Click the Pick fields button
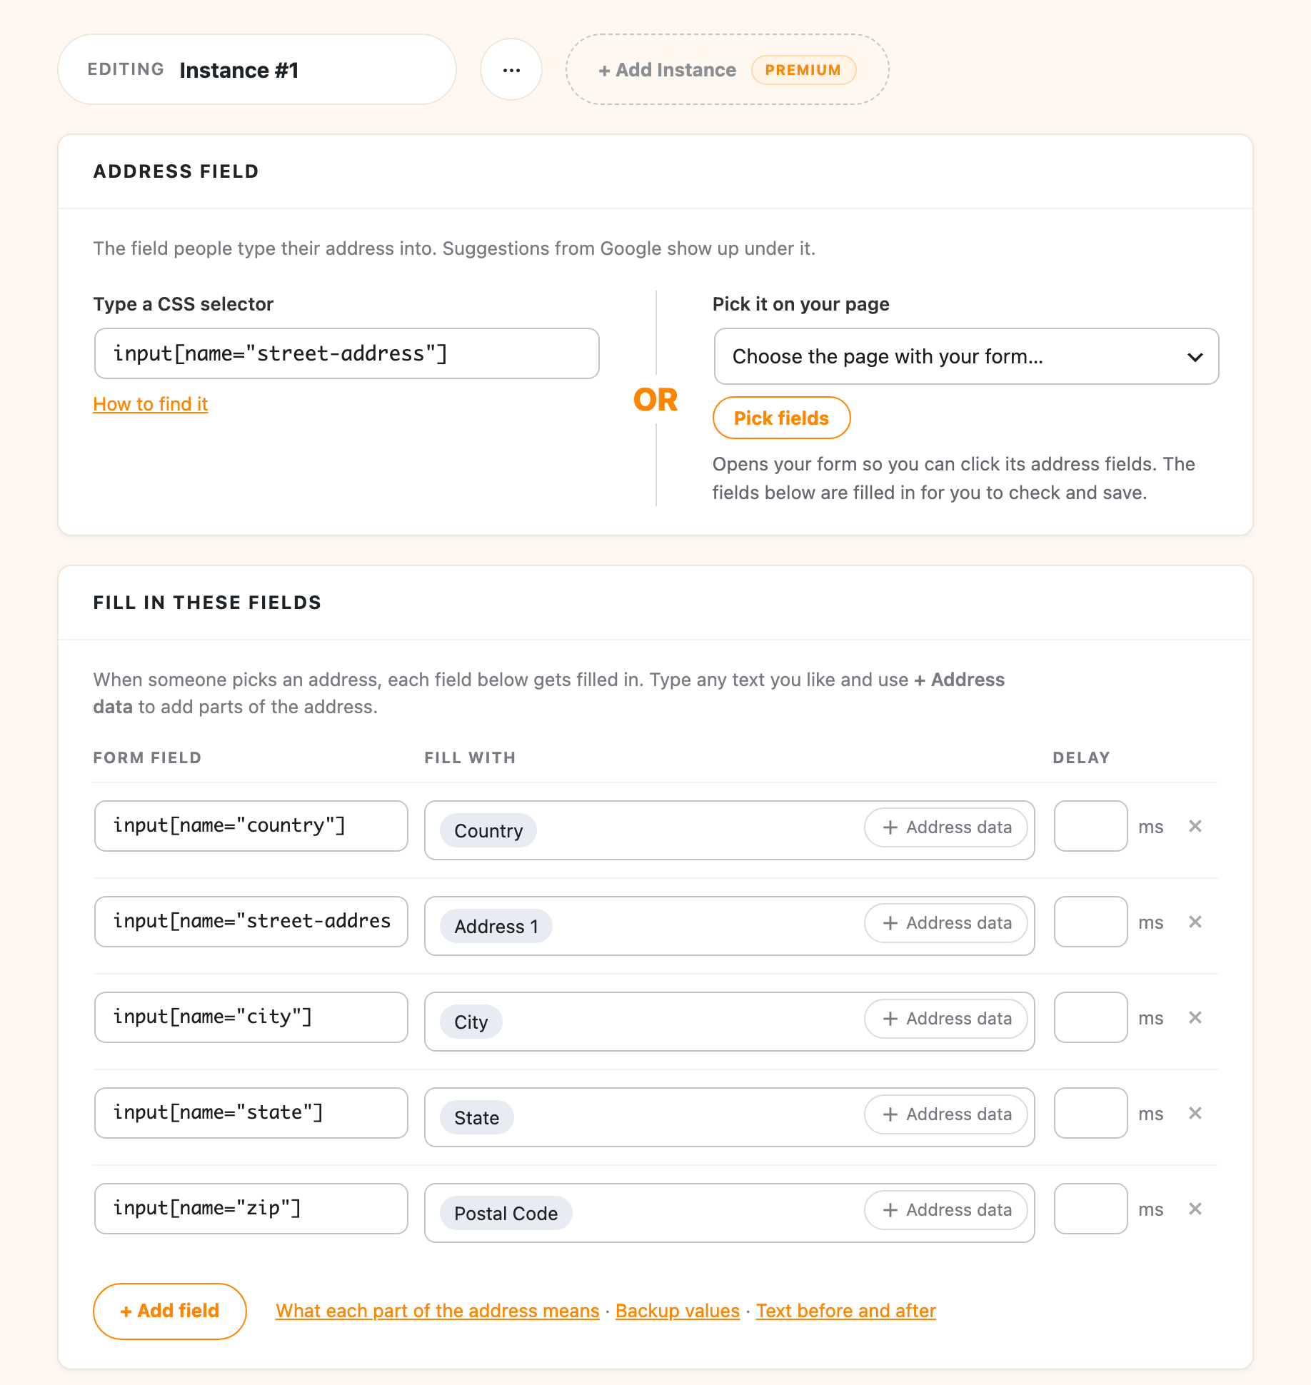Image resolution: width=1311 pixels, height=1385 pixels. coord(781,418)
